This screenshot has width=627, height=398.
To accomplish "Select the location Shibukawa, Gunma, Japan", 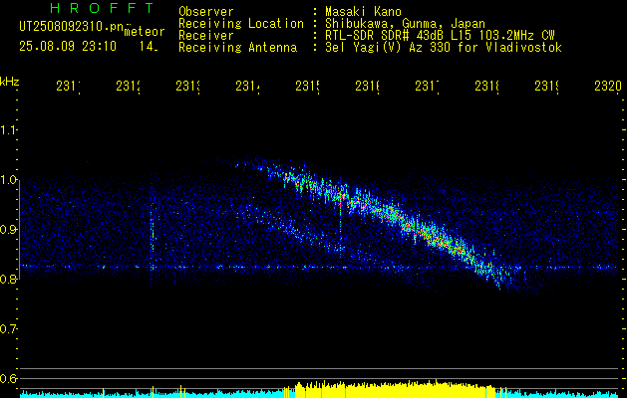I will [x=405, y=24].
